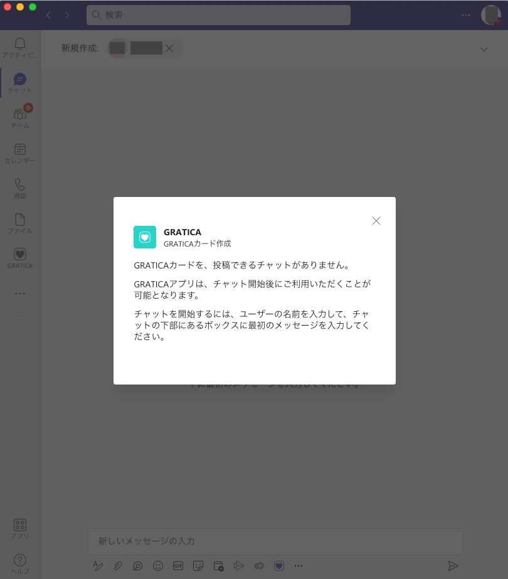This screenshot has width=508, height=579.
Task: Open the チャット (Chat) section
Action: click(x=20, y=83)
